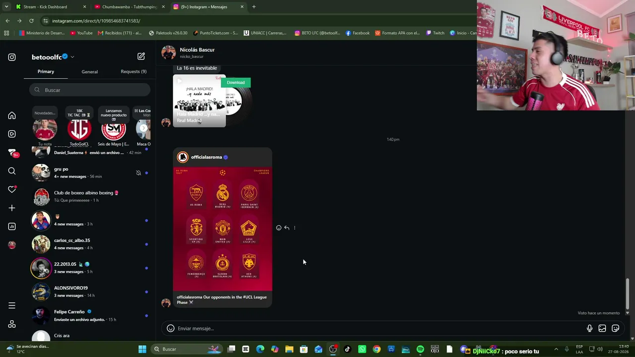Attach a photo using the image icon
The height and width of the screenshot is (357, 635).
coord(602,328)
